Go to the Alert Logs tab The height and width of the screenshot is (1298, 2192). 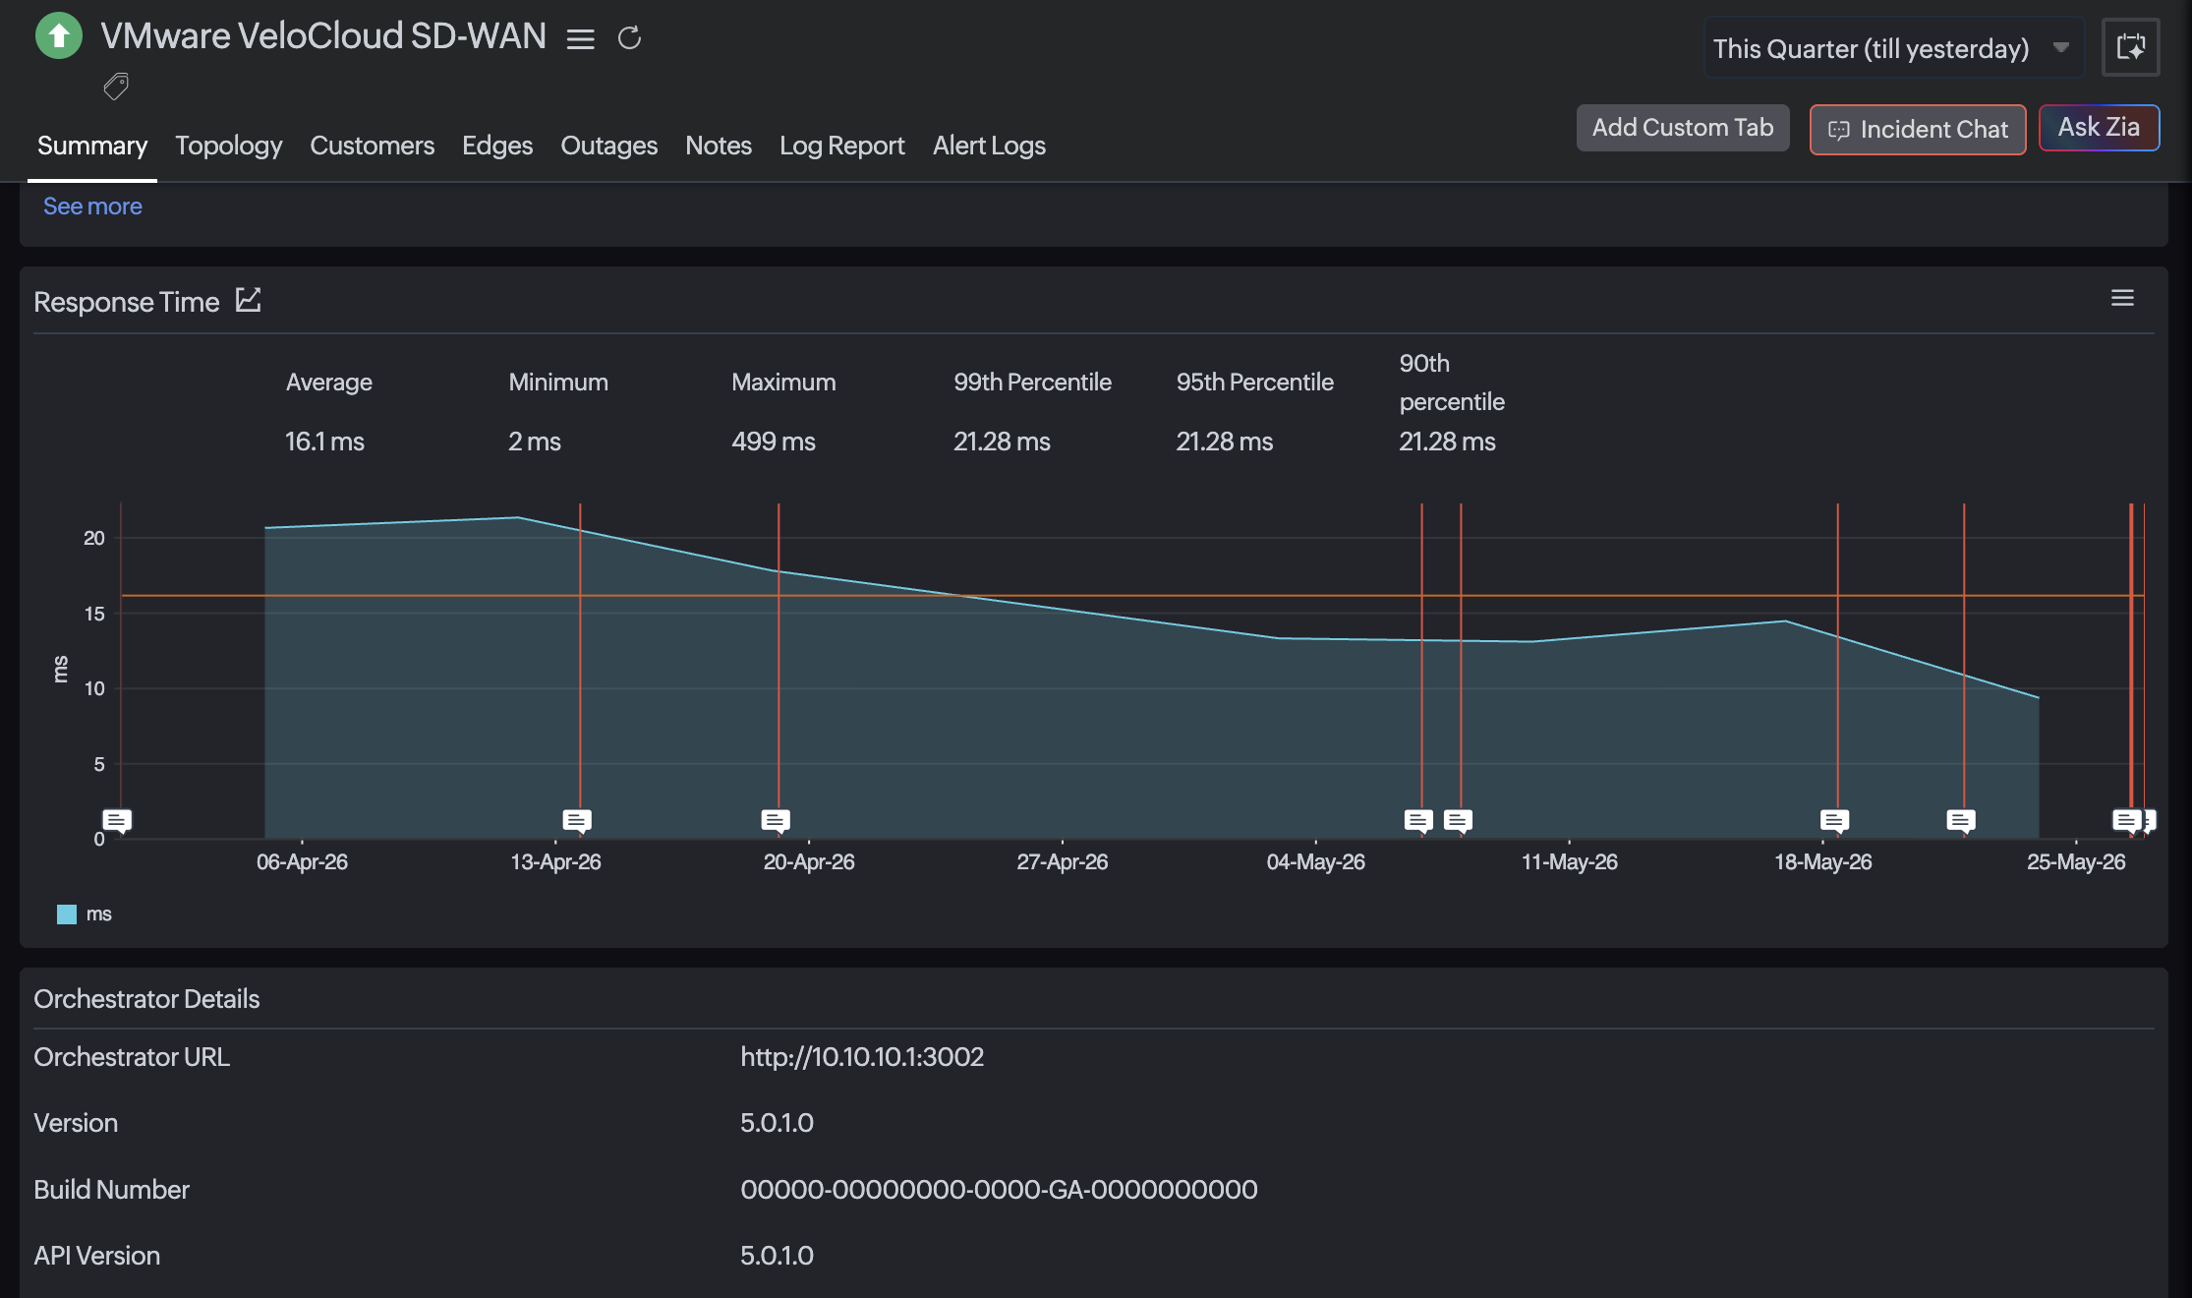pyautogui.click(x=989, y=146)
